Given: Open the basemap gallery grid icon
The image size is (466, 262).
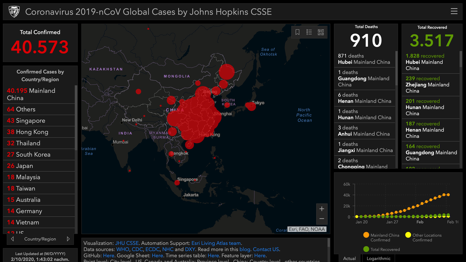Looking at the screenshot, I should click(x=321, y=32).
